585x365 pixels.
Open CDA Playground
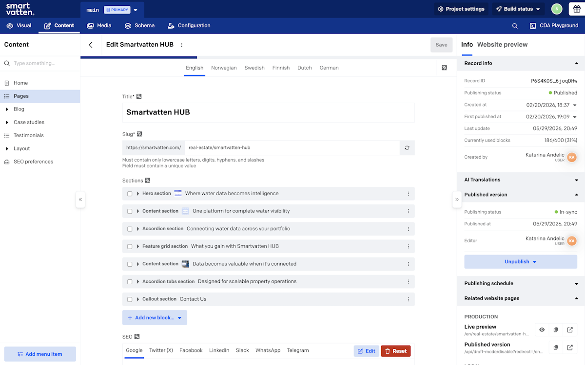(x=554, y=26)
